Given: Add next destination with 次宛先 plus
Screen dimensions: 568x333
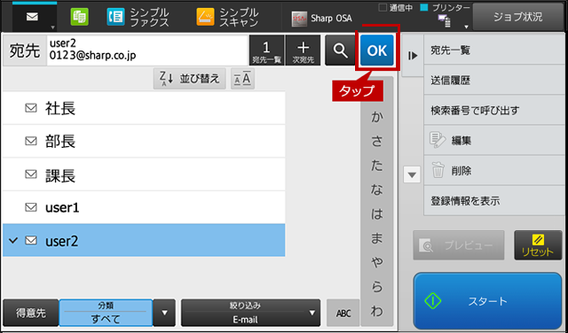Looking at the screenshot, I should pyautogui.click(x=304, y=50).
